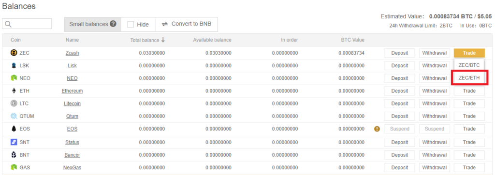Viewport: 495px width, 175px height.
Task: Click Deposit for QTUM
Action: [400, 116]
